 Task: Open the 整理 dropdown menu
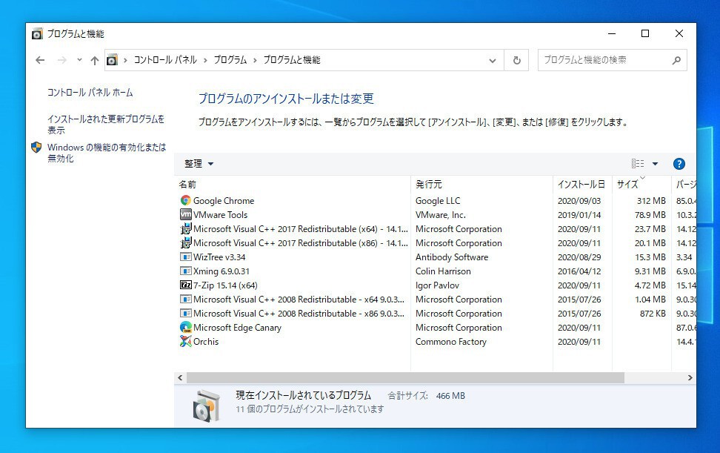coord(199,164)
